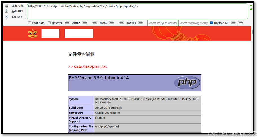The image size is (258, 138).
Task: Click the Build Date row label
Action: point(76,107)
